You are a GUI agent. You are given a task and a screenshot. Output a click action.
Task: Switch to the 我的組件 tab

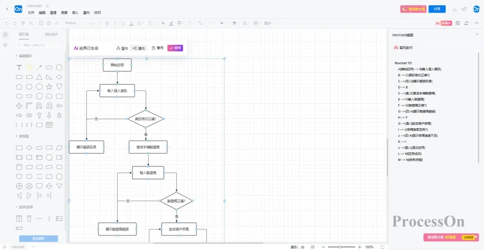(x=51, y=34)
